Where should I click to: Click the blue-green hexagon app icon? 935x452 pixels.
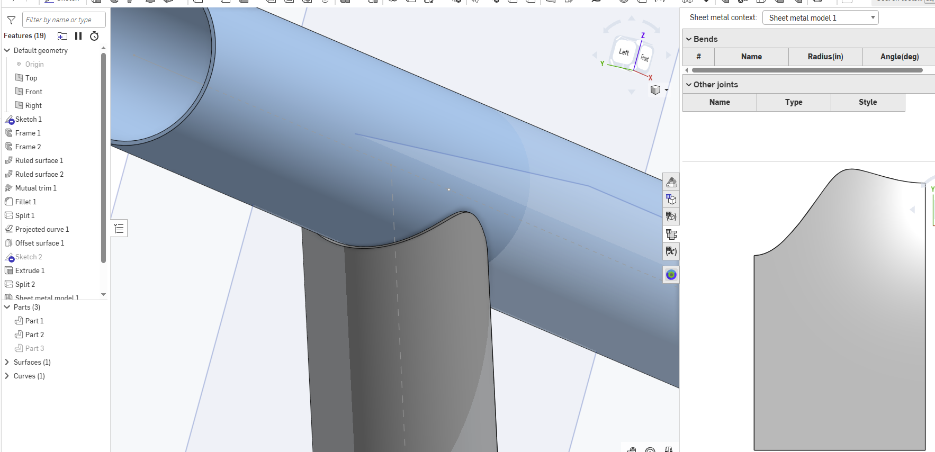671,275
